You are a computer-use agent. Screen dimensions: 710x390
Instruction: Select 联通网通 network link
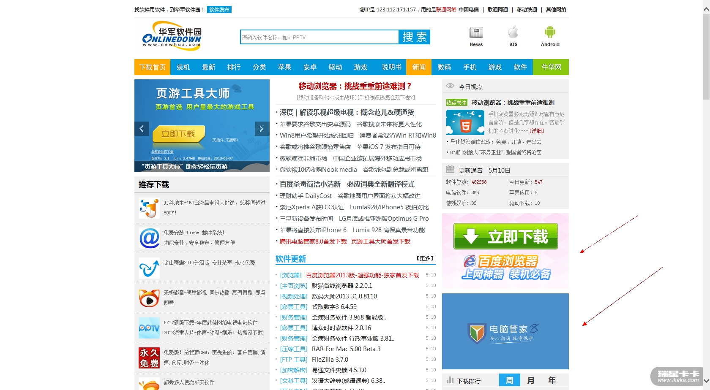tap(498, 10)
